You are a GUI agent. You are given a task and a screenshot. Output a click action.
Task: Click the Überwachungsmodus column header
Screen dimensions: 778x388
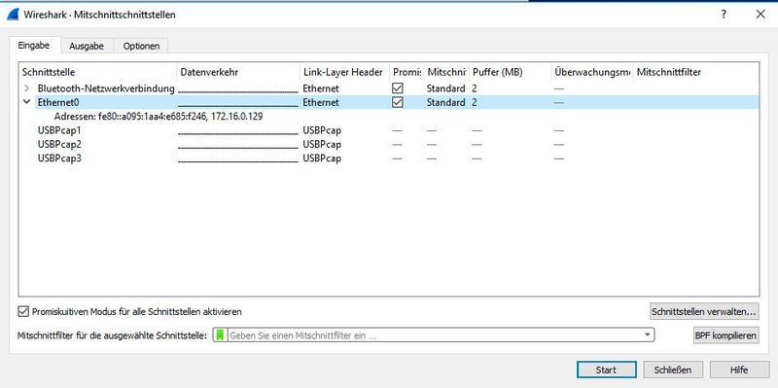coord(592,72)
